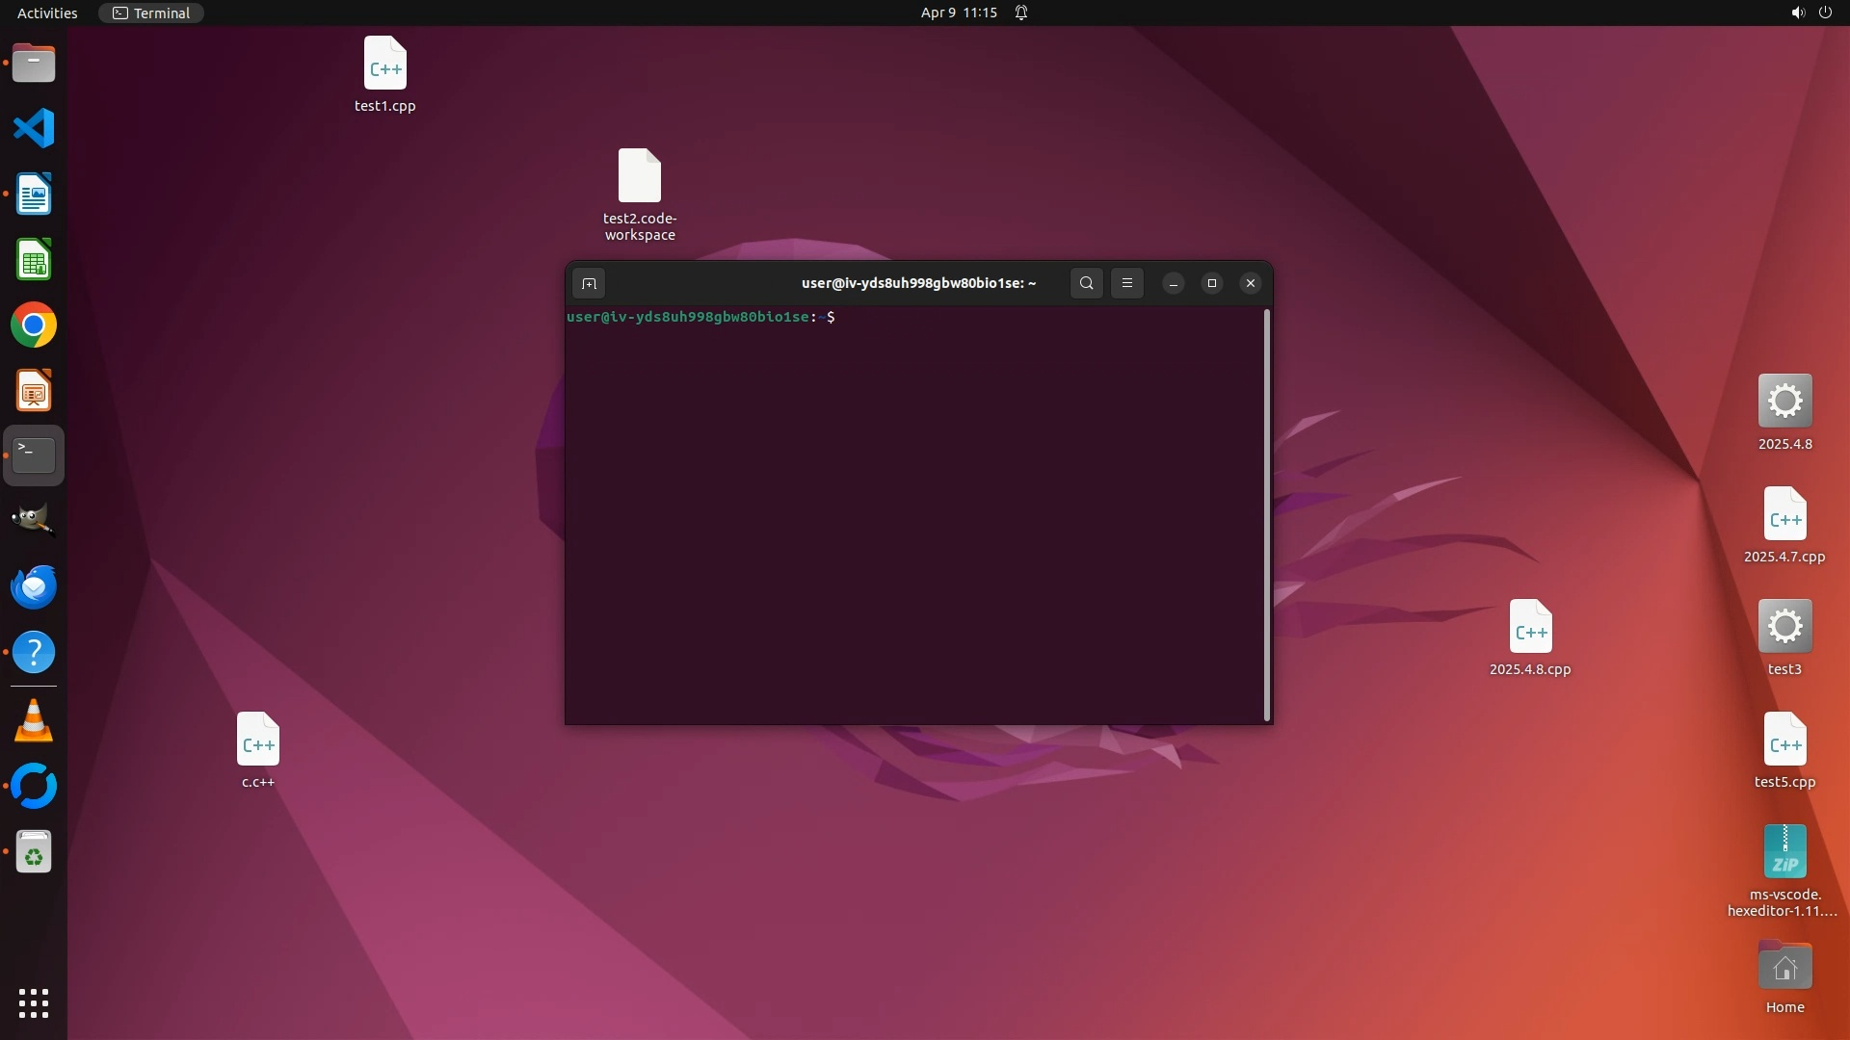Viewport: 1850px width, 1040px height.
Task: Click the volume icon in top bar
Action: [x=1797, y=13]
